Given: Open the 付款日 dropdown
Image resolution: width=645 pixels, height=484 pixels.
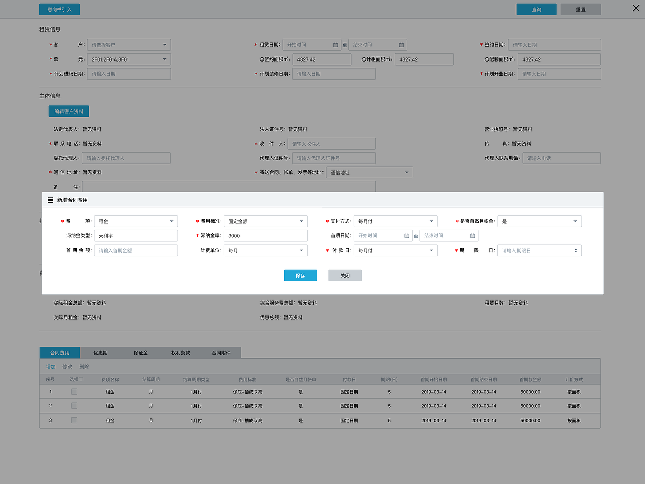Looking at the screenshot, I should coord(396,250).
